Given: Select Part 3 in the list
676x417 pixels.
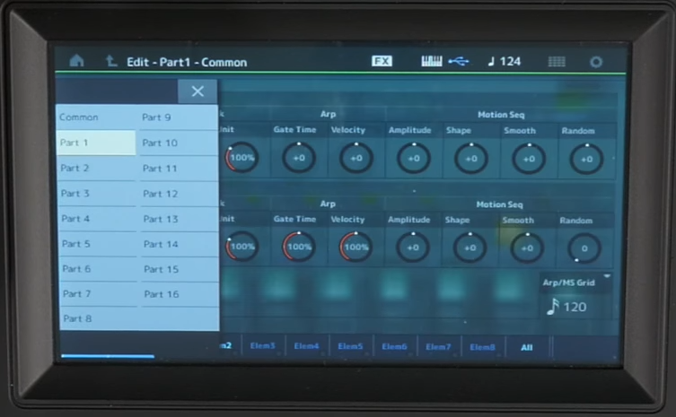Looking at the screenshot, I should point(98,194).
